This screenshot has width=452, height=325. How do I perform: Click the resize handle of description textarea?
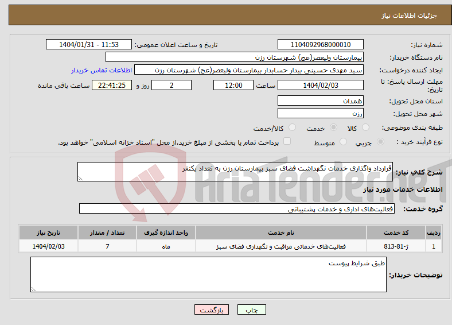click(80, 179)
